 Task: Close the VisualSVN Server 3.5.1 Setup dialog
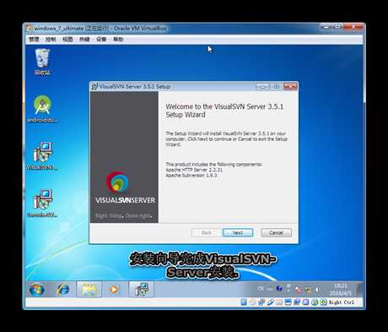tap(290, 86)
